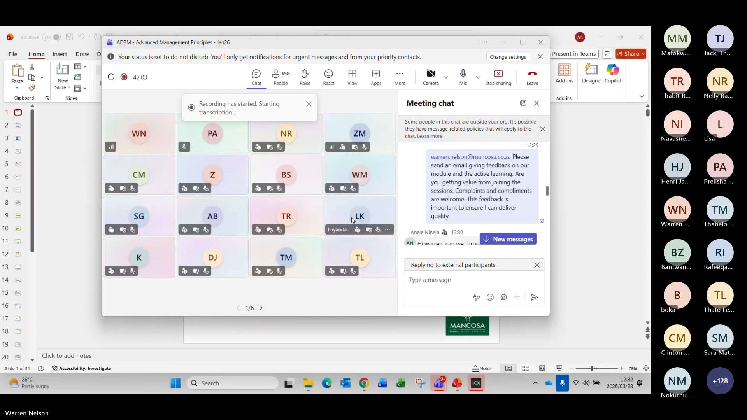Open More actions in meeting toolbar
747x420 pixels.
(400, 77)
